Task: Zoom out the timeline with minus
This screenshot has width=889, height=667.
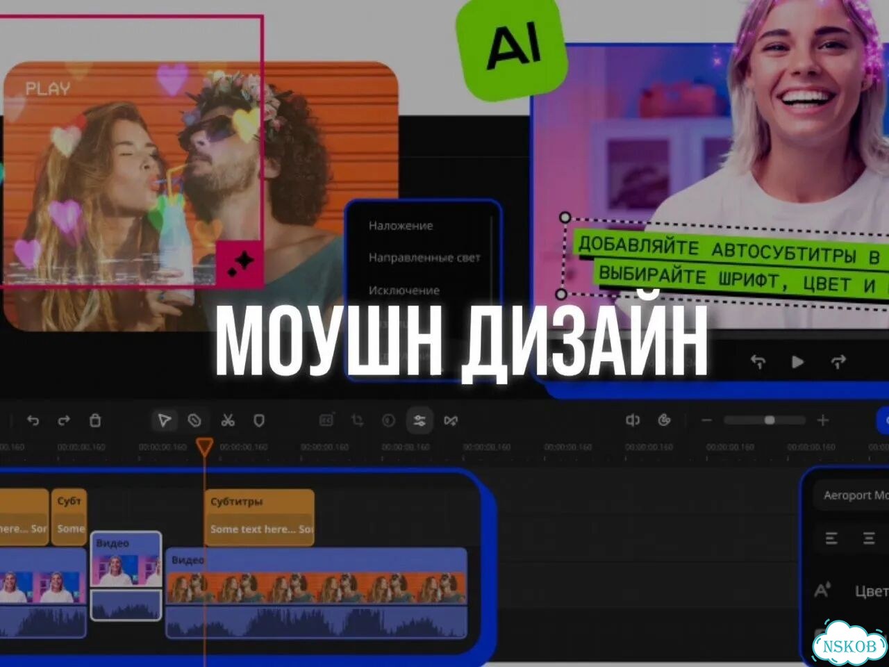Action: [x=706, y=420]
